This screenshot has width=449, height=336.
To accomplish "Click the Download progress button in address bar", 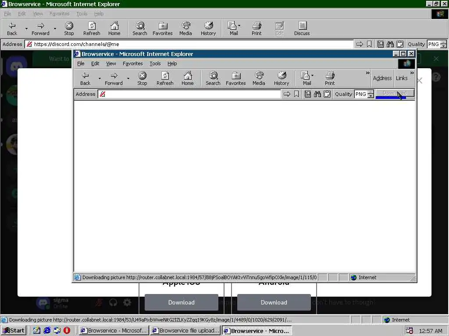I will point(395,94).
